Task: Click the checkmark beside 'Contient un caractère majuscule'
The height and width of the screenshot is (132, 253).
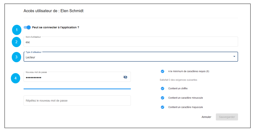Action: click(163, 107)
